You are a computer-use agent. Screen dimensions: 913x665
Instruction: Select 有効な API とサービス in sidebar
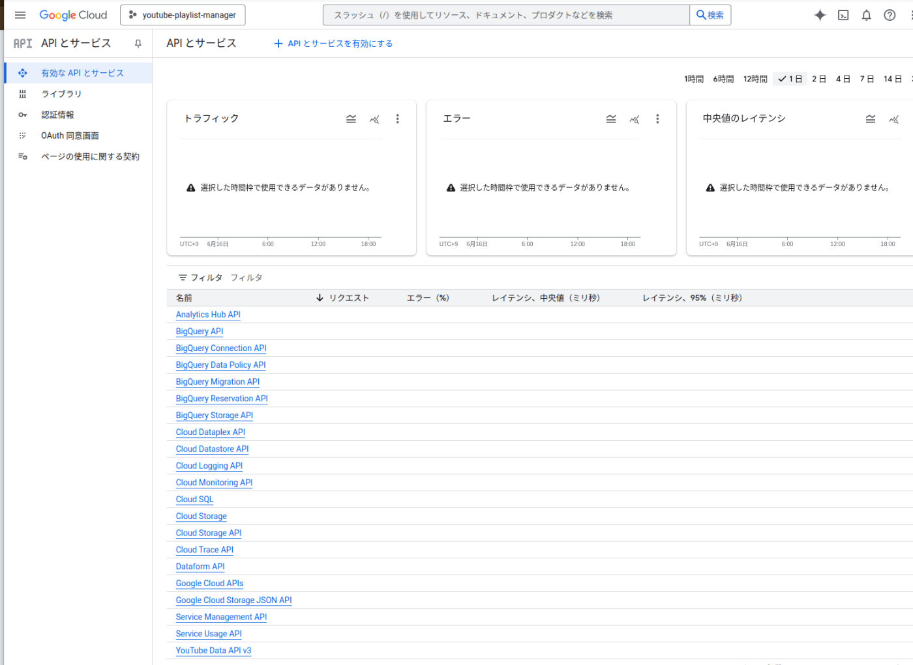[x=78, y=73]
